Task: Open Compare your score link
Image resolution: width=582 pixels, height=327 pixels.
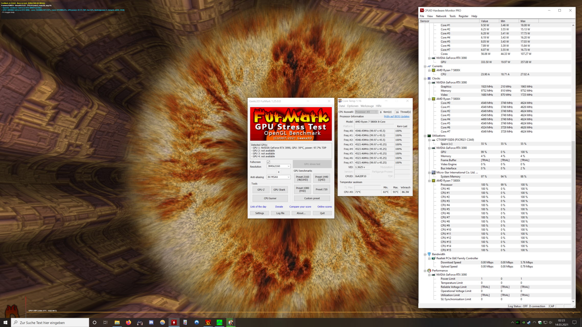Action: (300, 207)
